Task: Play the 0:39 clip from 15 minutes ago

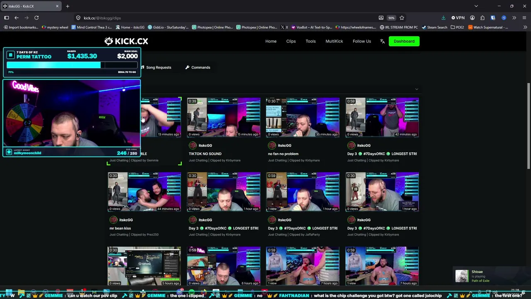Action: (224, 118)
